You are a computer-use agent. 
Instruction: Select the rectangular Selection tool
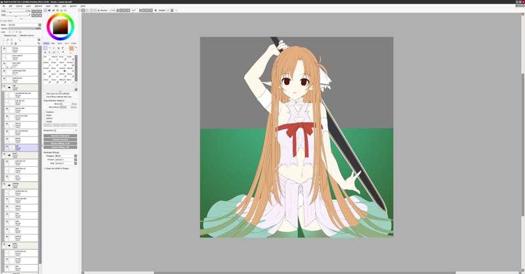(x=45, y=48)
